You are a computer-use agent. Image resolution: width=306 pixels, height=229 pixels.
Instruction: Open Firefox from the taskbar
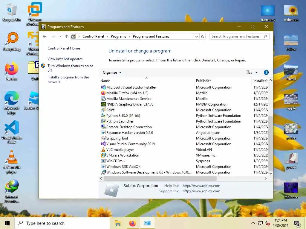pyautogui.click(x=132, y=223)
